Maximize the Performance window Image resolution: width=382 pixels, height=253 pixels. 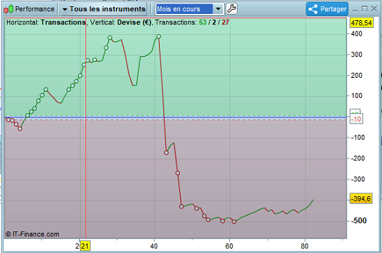tap(365, 9)
